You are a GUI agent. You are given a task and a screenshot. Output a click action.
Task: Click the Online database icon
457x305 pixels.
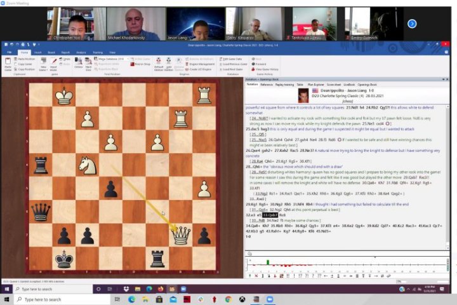pos(78,61)
